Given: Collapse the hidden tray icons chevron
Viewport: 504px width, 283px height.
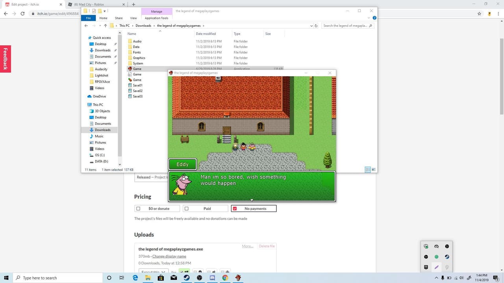Looking at the screenshot, I should pyautogui.click(x=436, y=278).
